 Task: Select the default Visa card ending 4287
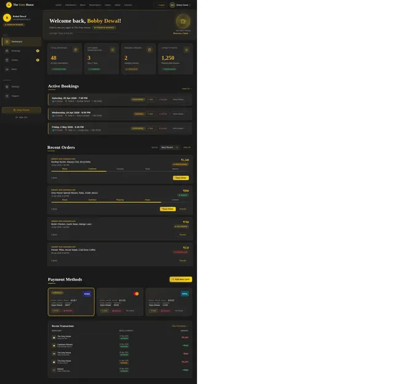[71, 302]
